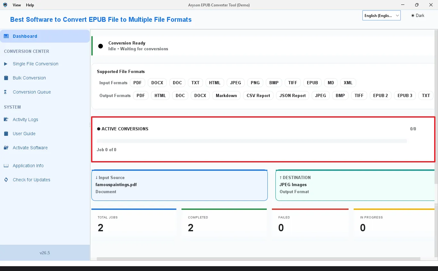Click the vertical scrollbar on right
The image size is (438, 271).
pos(436,107)
